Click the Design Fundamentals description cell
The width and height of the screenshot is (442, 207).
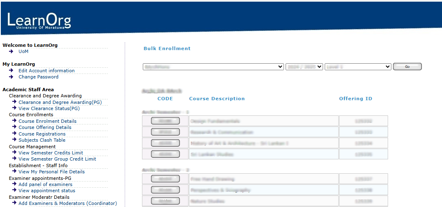263,121
